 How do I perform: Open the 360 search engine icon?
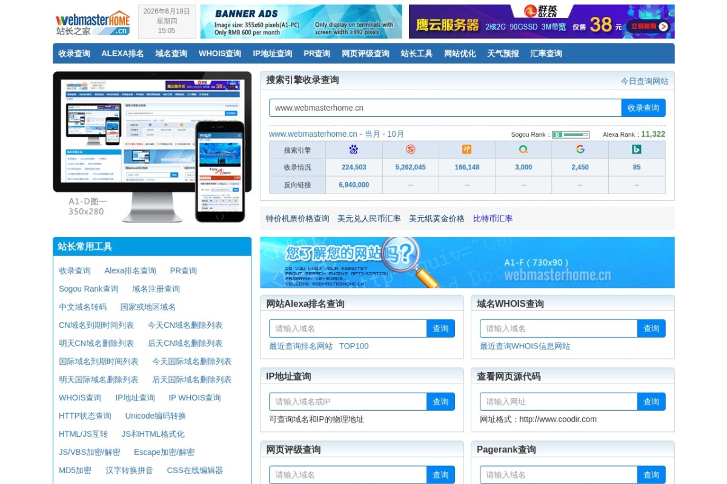click(x=523, y=149)
